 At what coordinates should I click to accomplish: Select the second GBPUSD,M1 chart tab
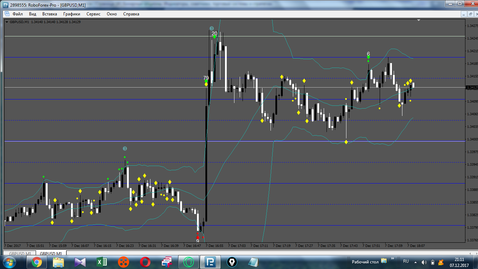pyautogui.click(x=51, y=254)
